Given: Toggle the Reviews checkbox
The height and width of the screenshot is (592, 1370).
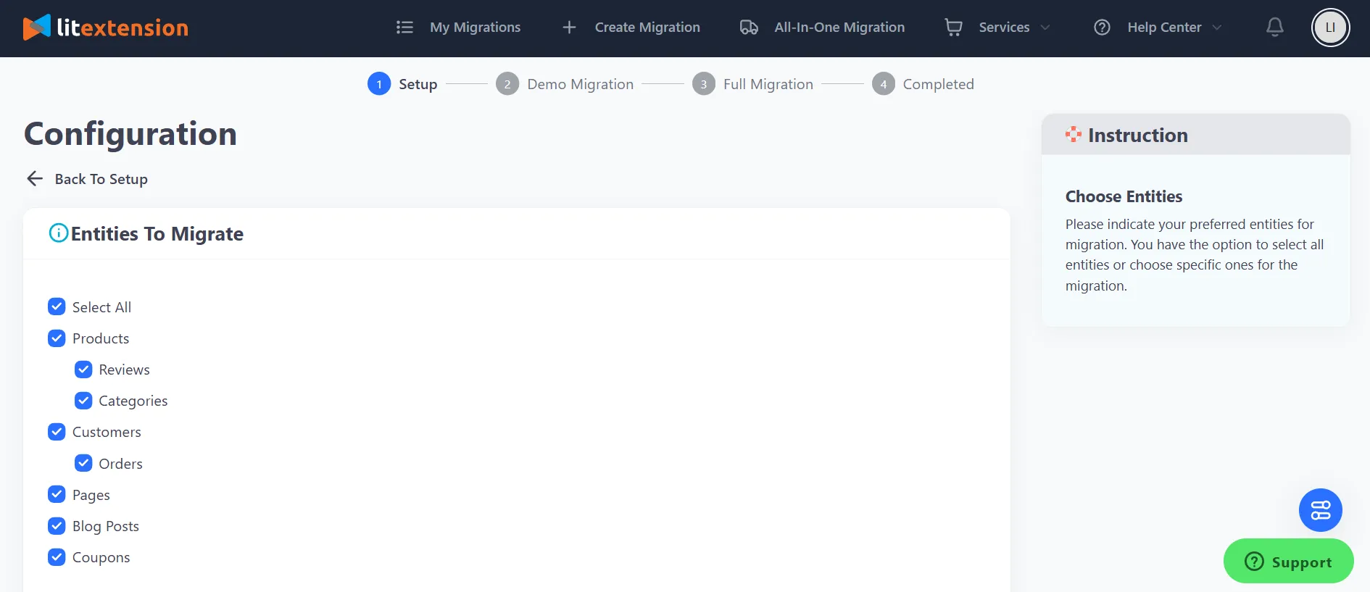Looking at the screenshot, I should (x=83, y=370).
